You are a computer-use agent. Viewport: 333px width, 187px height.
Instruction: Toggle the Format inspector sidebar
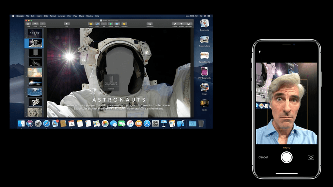(x=175, y=24)
